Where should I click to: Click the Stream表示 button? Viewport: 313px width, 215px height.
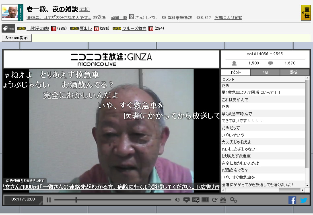pos(16,38)
